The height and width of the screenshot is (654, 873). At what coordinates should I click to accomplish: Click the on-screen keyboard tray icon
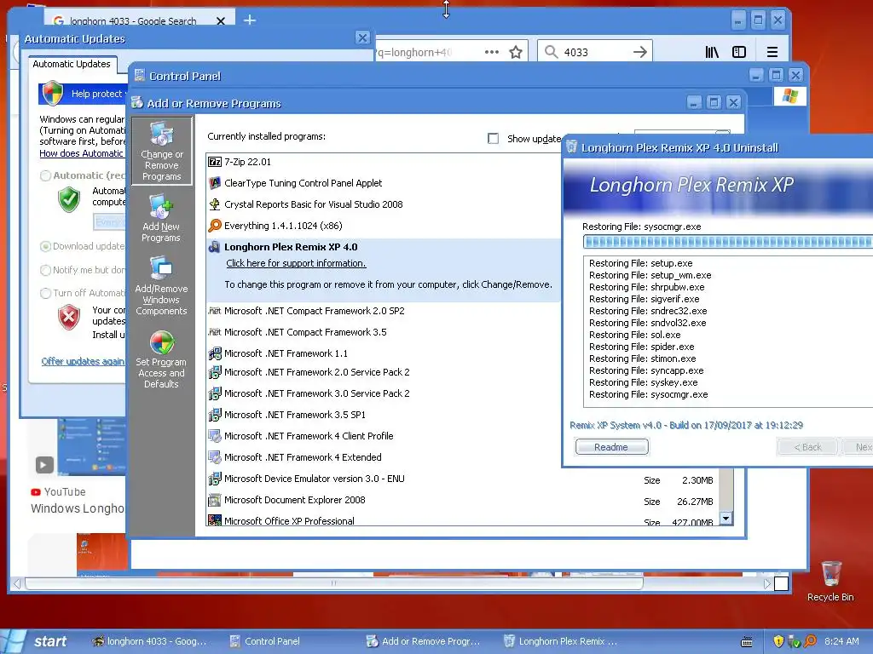coord(747,642)
